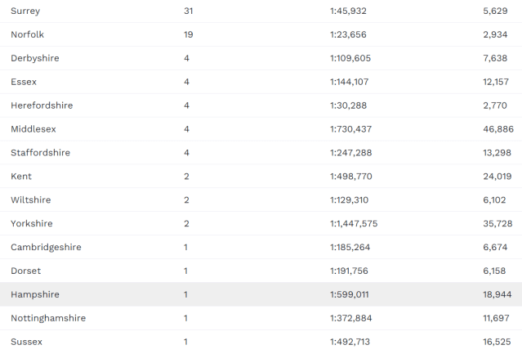The width and height of the screenshot is (522, 354).
Task: Select the Essex county name
Action: click(24, 82)
